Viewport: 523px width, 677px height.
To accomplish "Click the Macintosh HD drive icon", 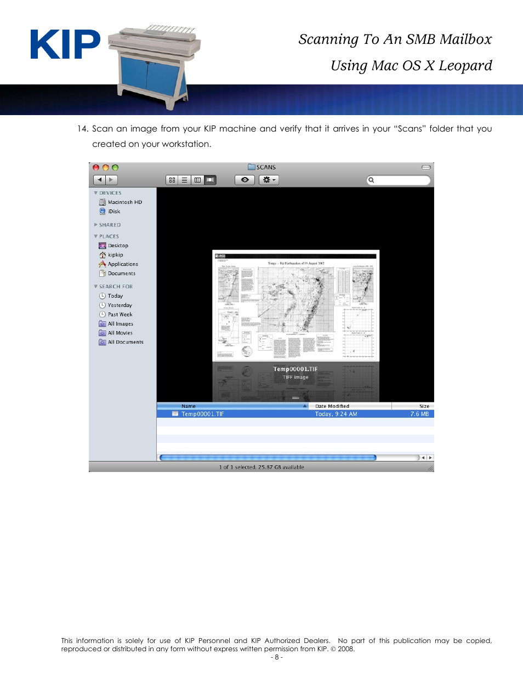I will pos(102,202).
